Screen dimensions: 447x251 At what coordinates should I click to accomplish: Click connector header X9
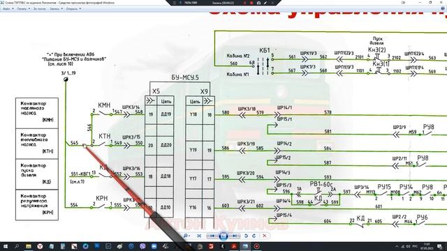pos(204,91)
